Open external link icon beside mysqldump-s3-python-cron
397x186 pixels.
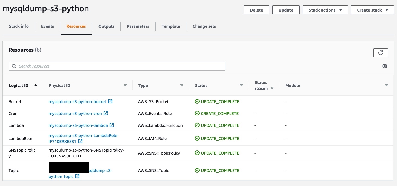click(x=106, y=113)
